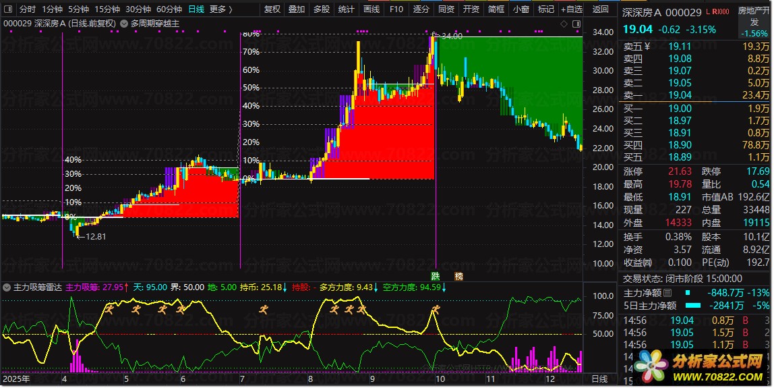Expand the 更多 periods menu

click(x=220, y=9)
